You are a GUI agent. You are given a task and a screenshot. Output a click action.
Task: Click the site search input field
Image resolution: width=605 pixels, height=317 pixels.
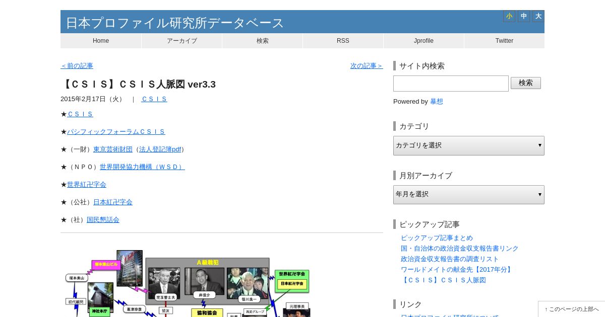click(x=451, y=84)
